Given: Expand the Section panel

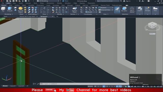Looking at the screenshot, I should point(74,14).
